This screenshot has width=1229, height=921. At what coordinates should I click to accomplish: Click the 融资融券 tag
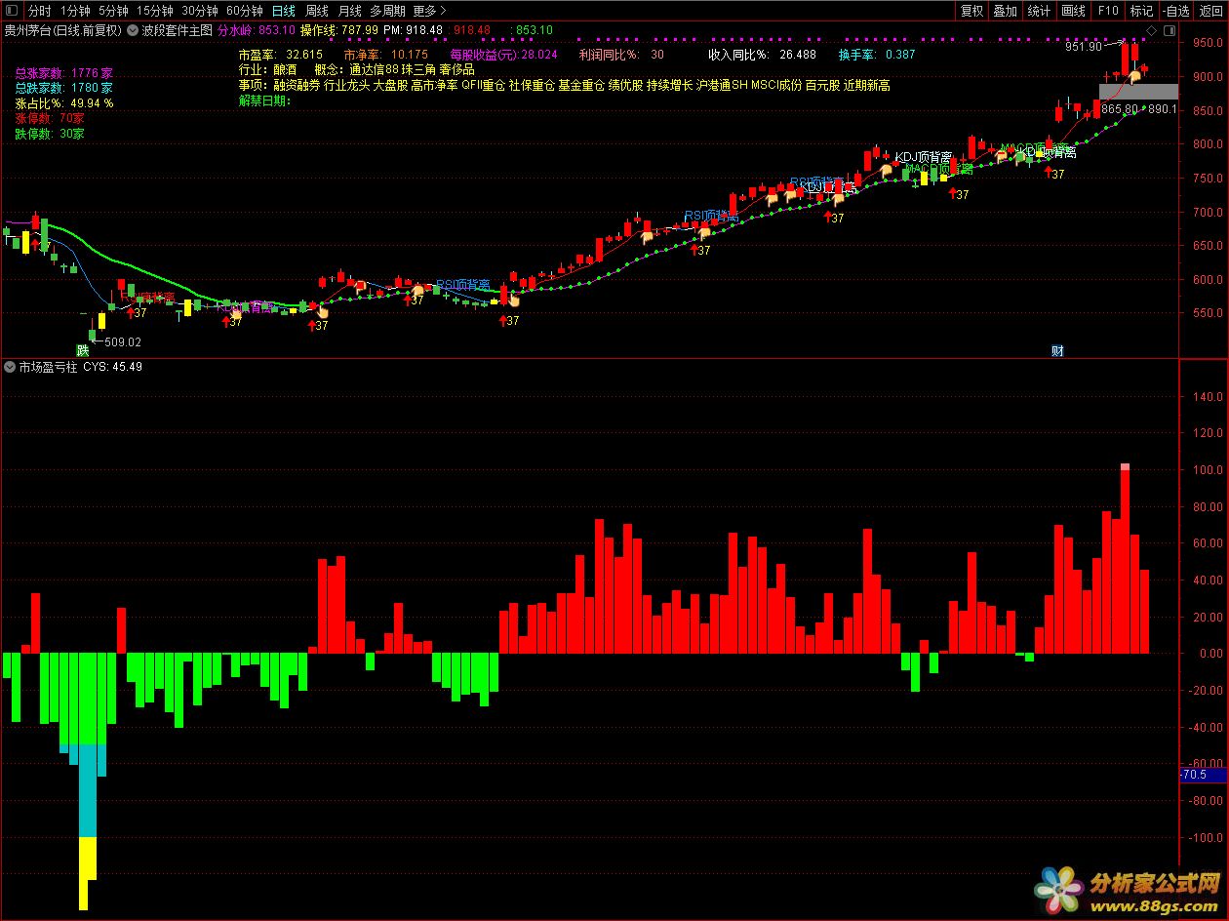click(x=297, y=86)
